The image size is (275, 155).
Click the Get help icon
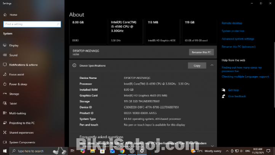[223, 90]
